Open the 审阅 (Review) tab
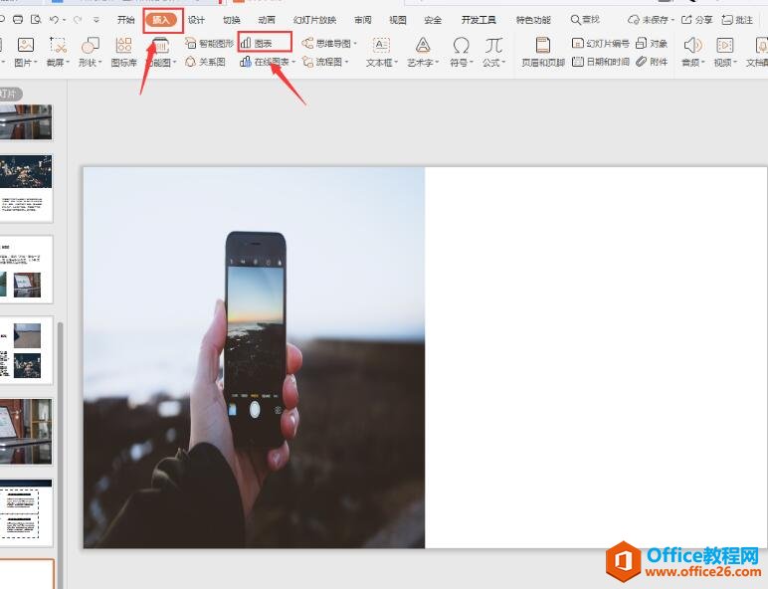Image resolution: width=768 pixels, height=589 pixels. coord(362,20)
